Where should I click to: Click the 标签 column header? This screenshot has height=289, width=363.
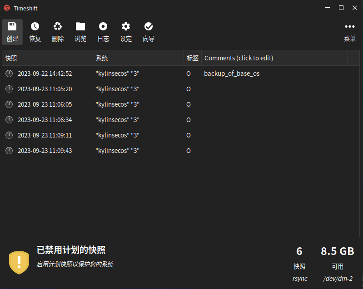pos(192,58)
